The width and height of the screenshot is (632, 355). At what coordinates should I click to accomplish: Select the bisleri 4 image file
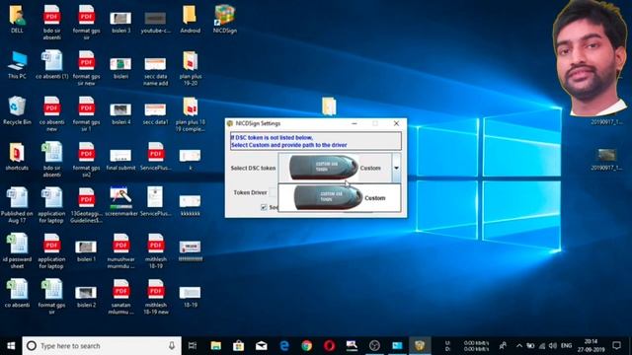pyautogui.click(x=120, y=113)
